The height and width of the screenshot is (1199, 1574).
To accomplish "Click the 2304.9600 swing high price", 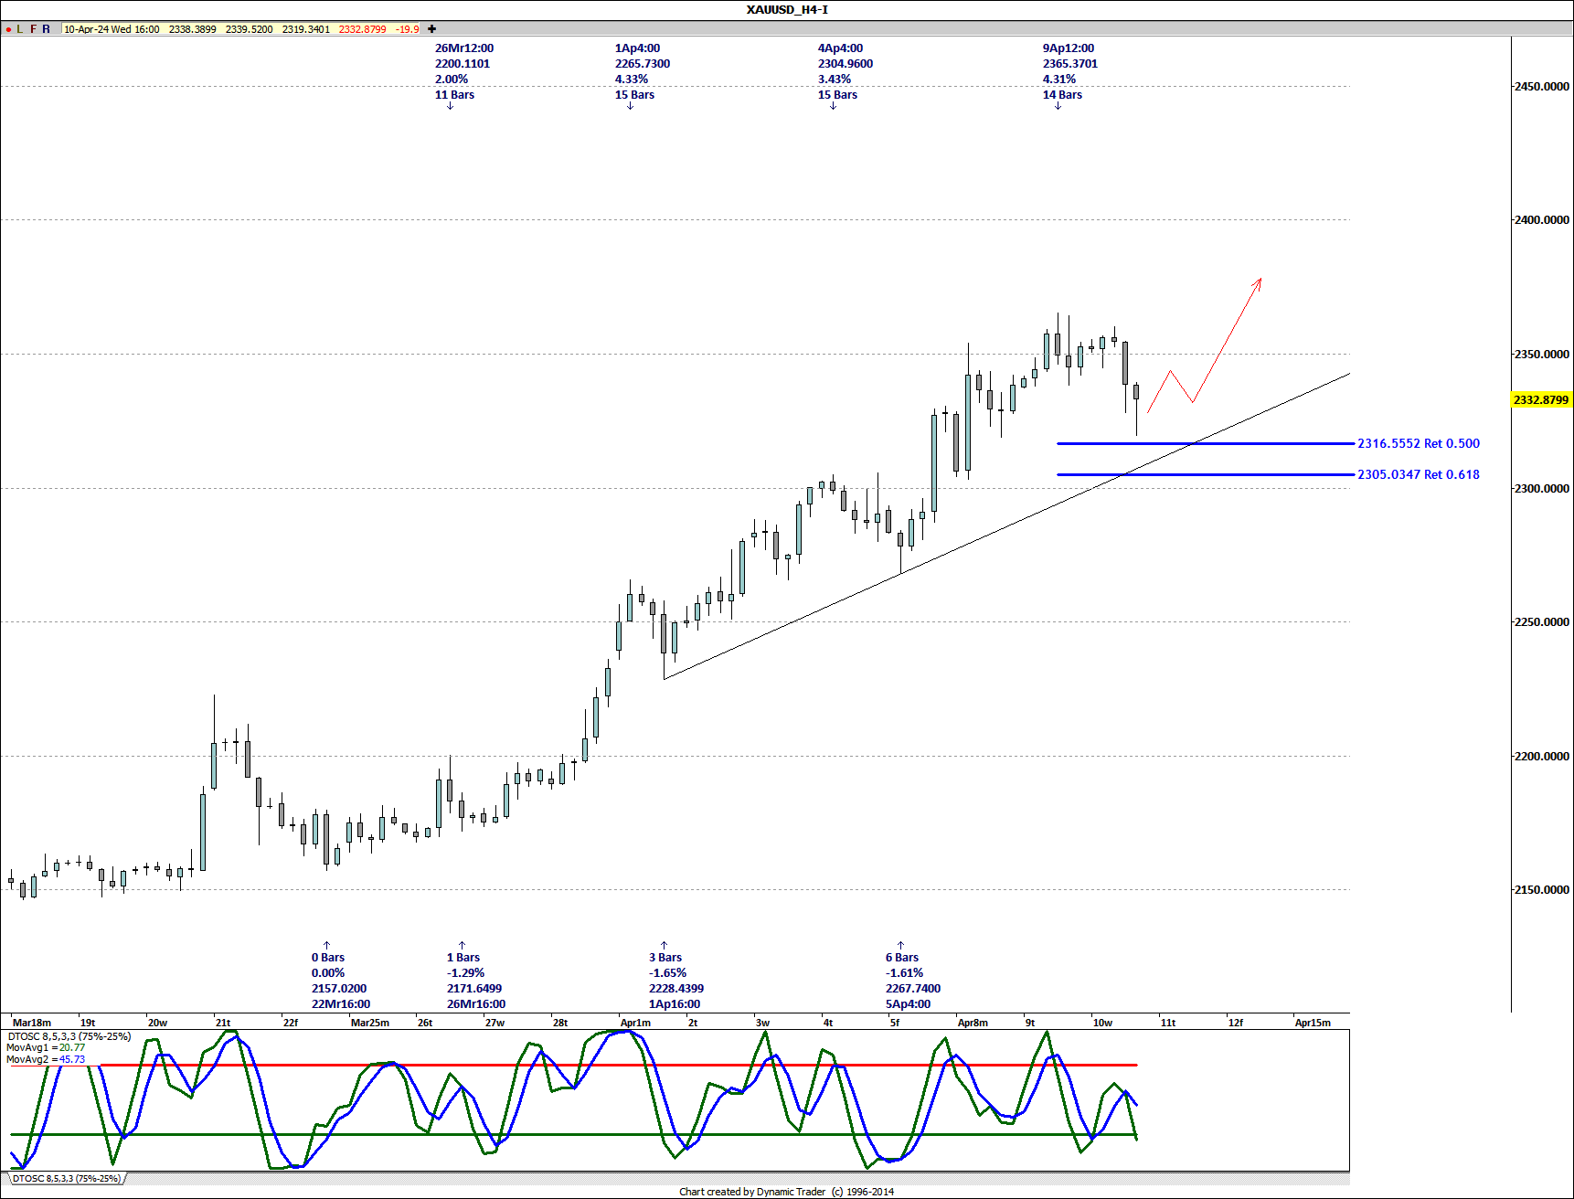I will tap(845, 64).
